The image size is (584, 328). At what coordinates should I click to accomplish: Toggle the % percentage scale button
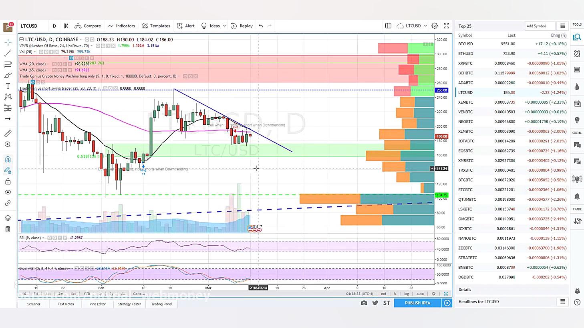[x=395, y=294]
